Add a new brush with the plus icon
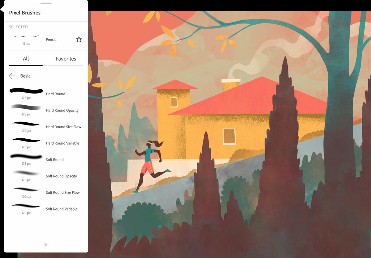Viewport: 371px width, 258px height. 46,245
